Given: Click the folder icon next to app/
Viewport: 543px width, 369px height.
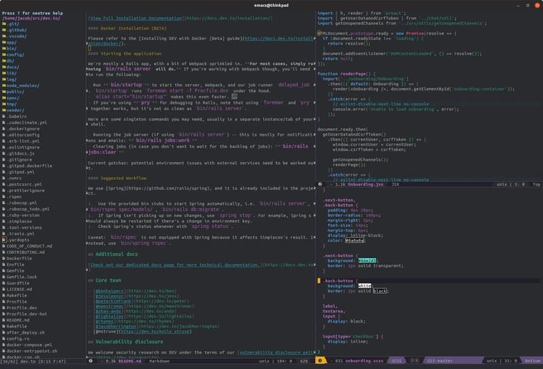Looking at the screenshot, I should 4,43.
